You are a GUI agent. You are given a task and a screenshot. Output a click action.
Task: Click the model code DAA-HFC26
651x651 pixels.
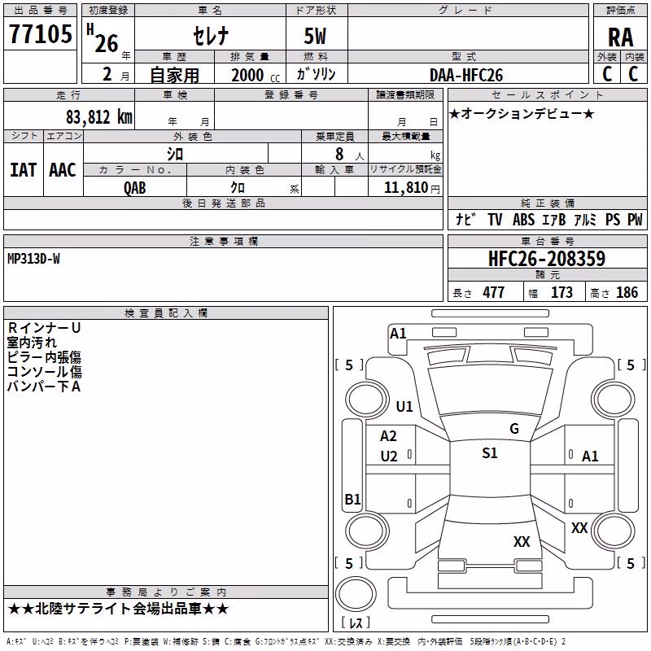466,75
